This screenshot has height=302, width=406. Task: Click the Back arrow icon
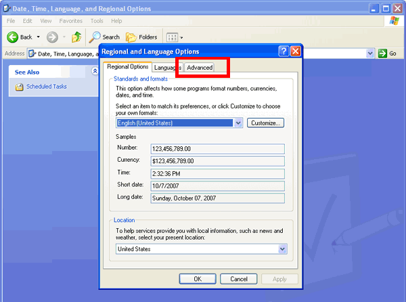pyautogui.click(x=12, y=37)
